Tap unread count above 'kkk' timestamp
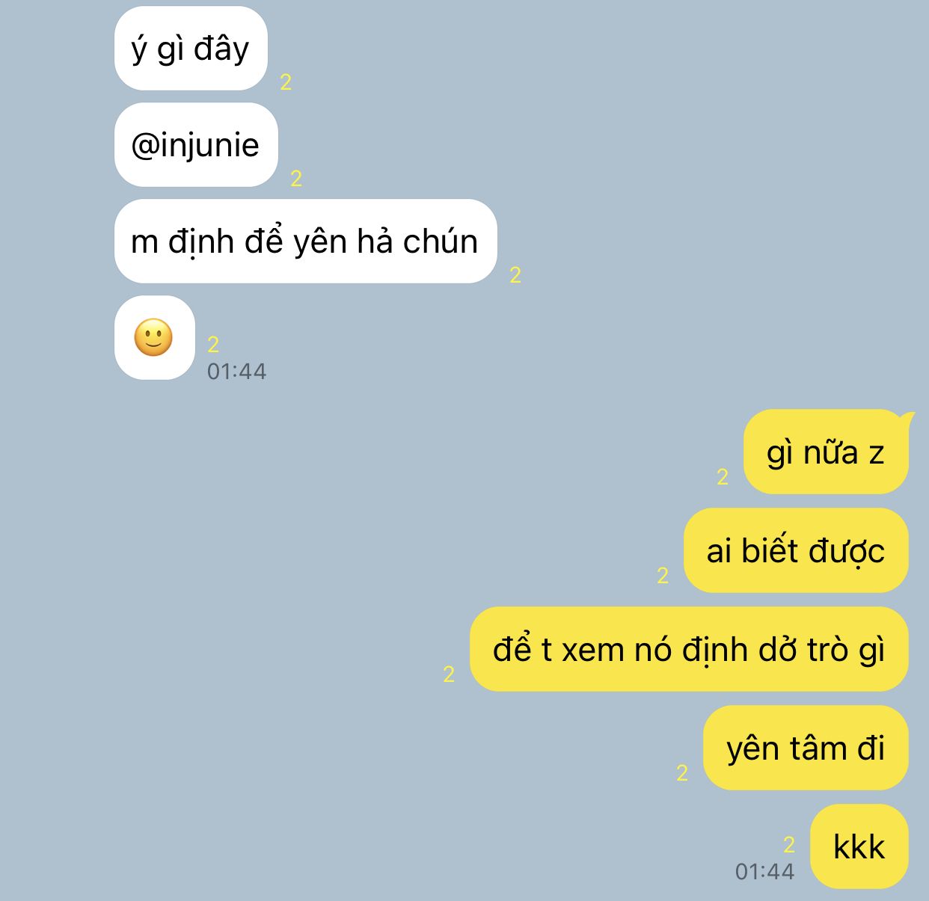This screenshot has width=929, height=901. click(789, 845)
